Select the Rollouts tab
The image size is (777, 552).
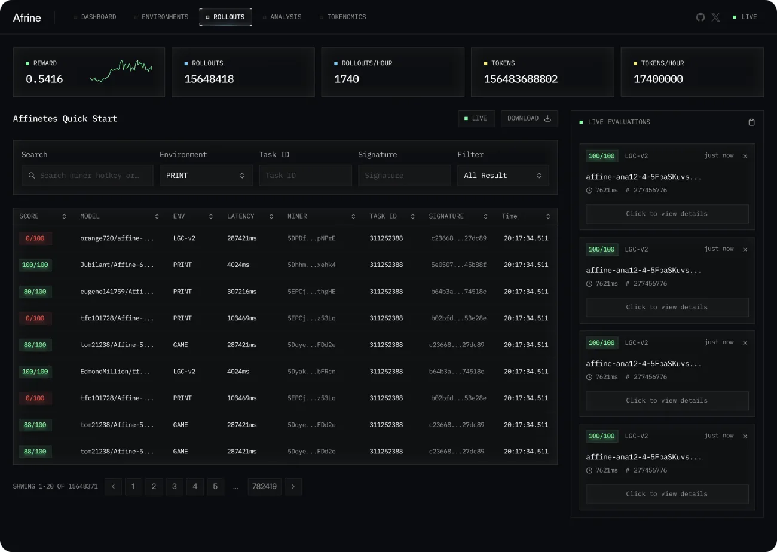(225, 17)
